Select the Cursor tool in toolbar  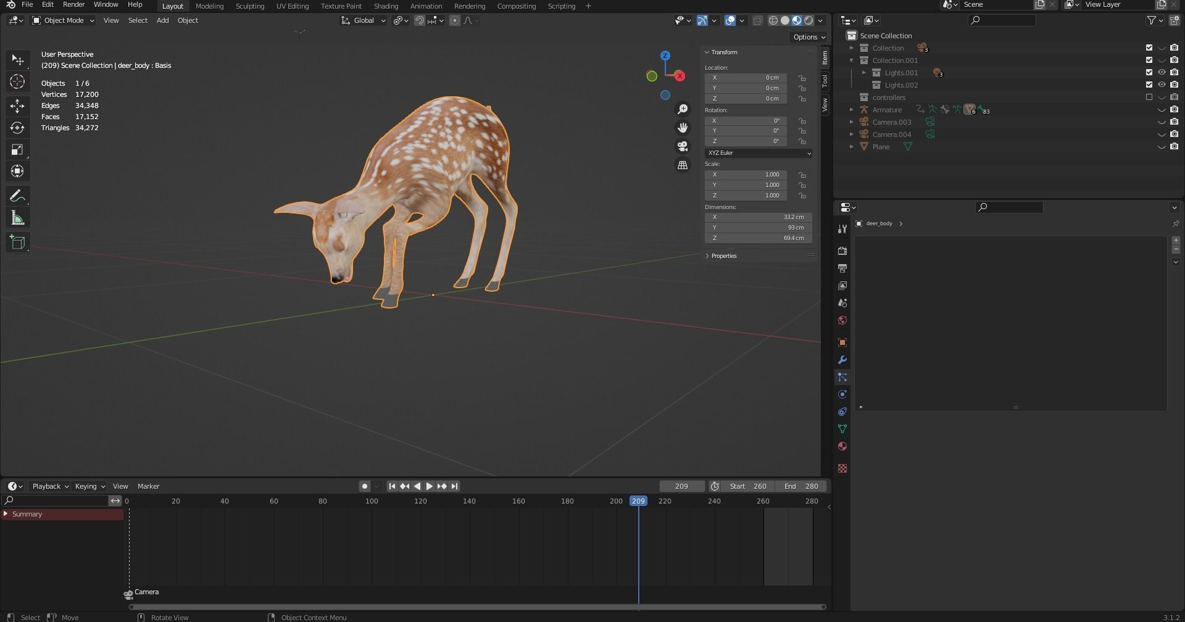coord(17,81)
